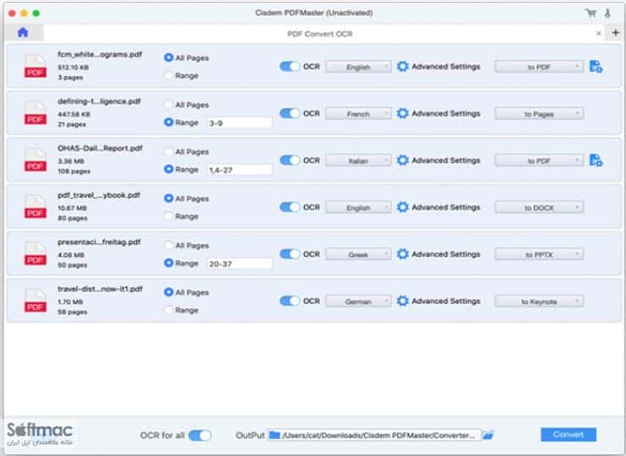
Task: Open the shopping cart icon
Action: pyautogui.click(x=591, y=14)
